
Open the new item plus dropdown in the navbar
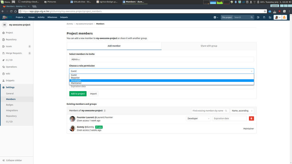click(x=216, y=17)
